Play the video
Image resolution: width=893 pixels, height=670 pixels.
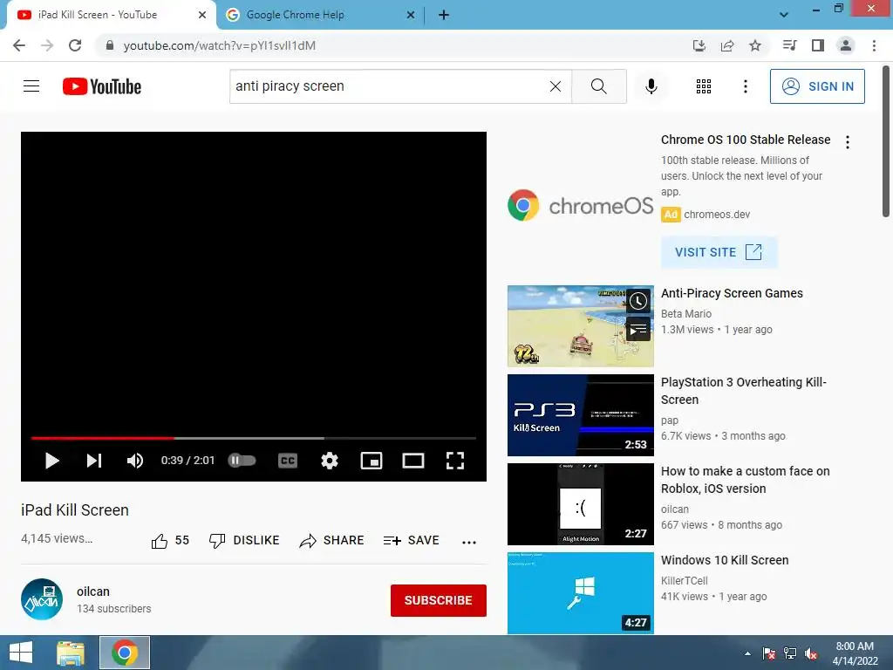click(51, 461)
